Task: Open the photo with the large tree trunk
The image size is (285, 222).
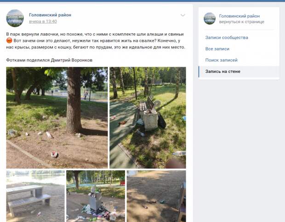Action: pos(57,117)
